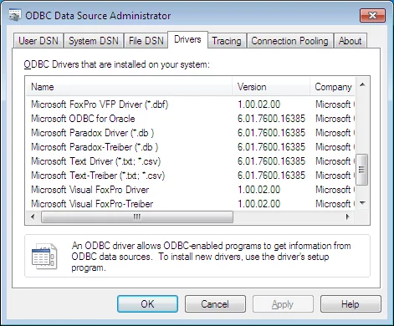Switch to the Connection Pooling tab
Screen dimensions: 394x326
coord(289,41)
